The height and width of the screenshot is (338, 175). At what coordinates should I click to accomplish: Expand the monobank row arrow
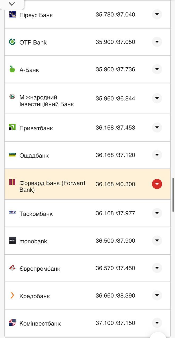157,240
